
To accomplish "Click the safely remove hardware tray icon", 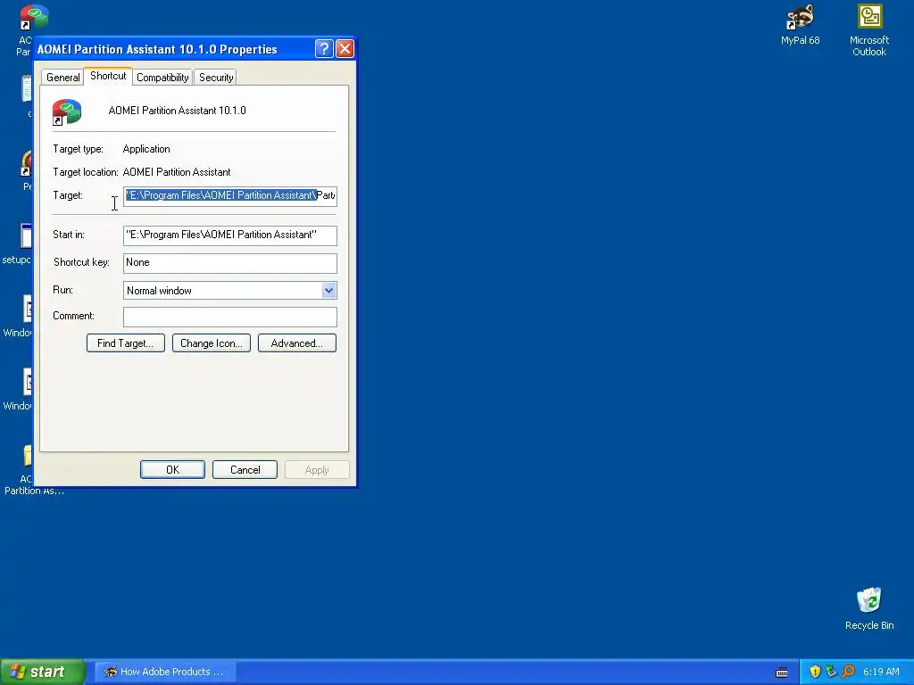I will click(831, 672).
